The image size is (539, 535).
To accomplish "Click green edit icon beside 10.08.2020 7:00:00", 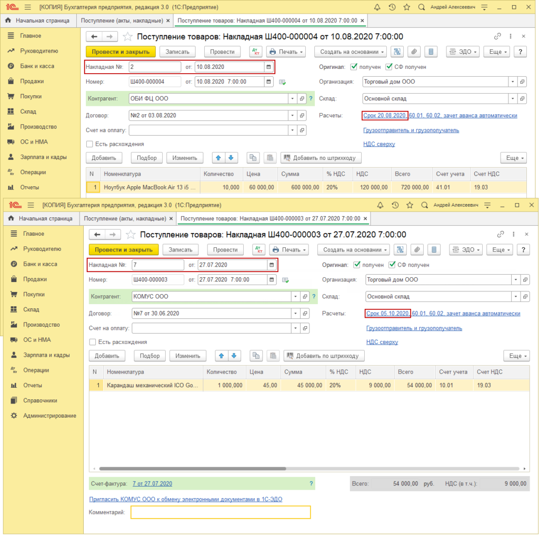I will [283, 82].
